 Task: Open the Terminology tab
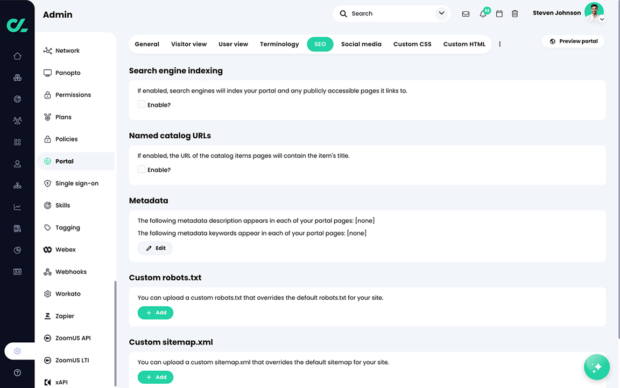(279, 44)
